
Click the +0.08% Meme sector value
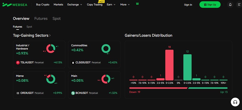[22, 80]
